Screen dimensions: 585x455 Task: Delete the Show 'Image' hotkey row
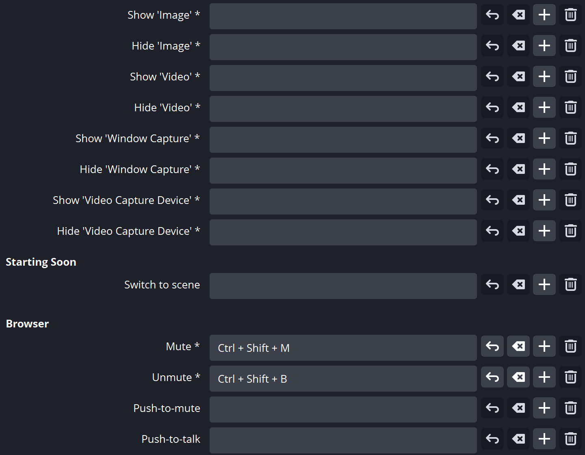coord(570,15)
